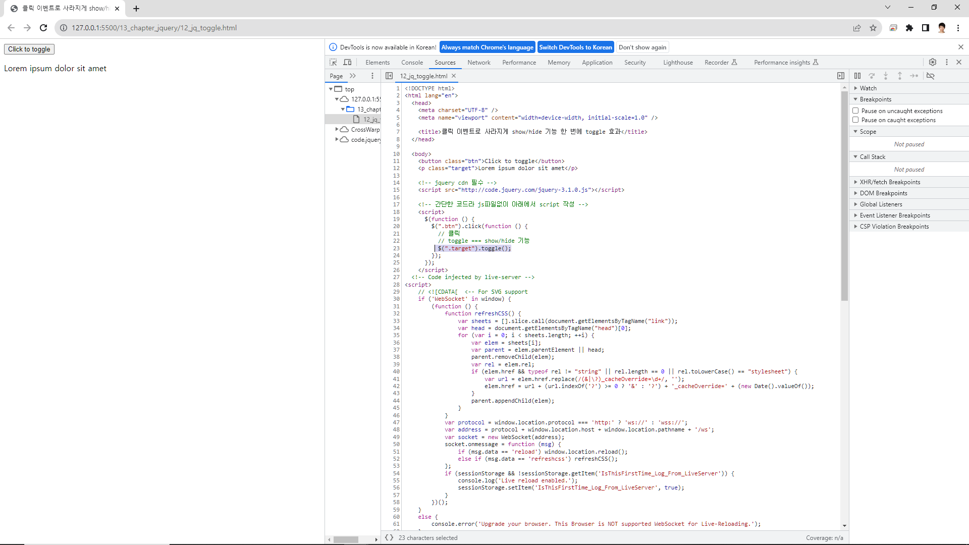
Task: Switch to the Network tab
Action: [478, 63]
